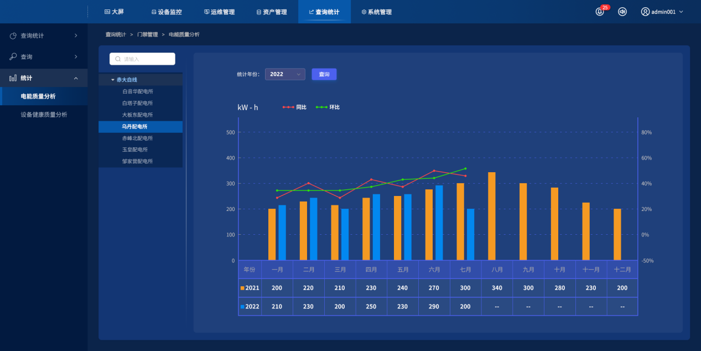Click the 统计年份 label
Screen dimensions: 701x351
248,74
